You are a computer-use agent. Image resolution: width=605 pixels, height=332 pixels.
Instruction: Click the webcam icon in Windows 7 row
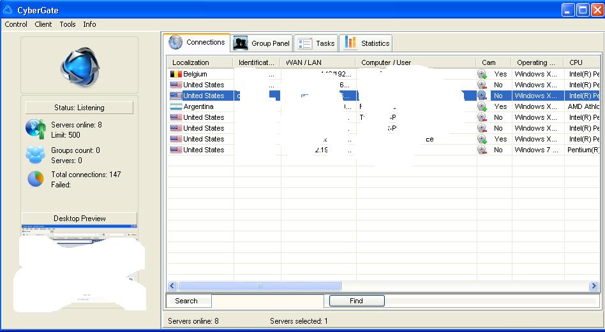[x=482, y=150]
